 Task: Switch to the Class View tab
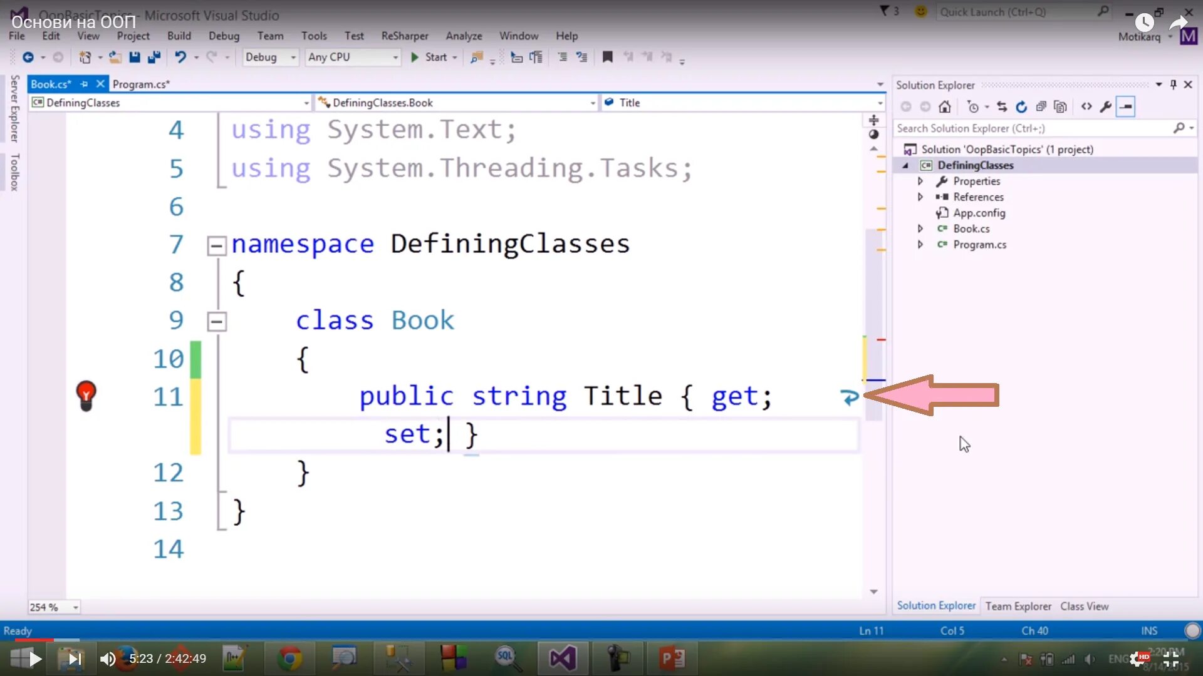coord(1084,606)
